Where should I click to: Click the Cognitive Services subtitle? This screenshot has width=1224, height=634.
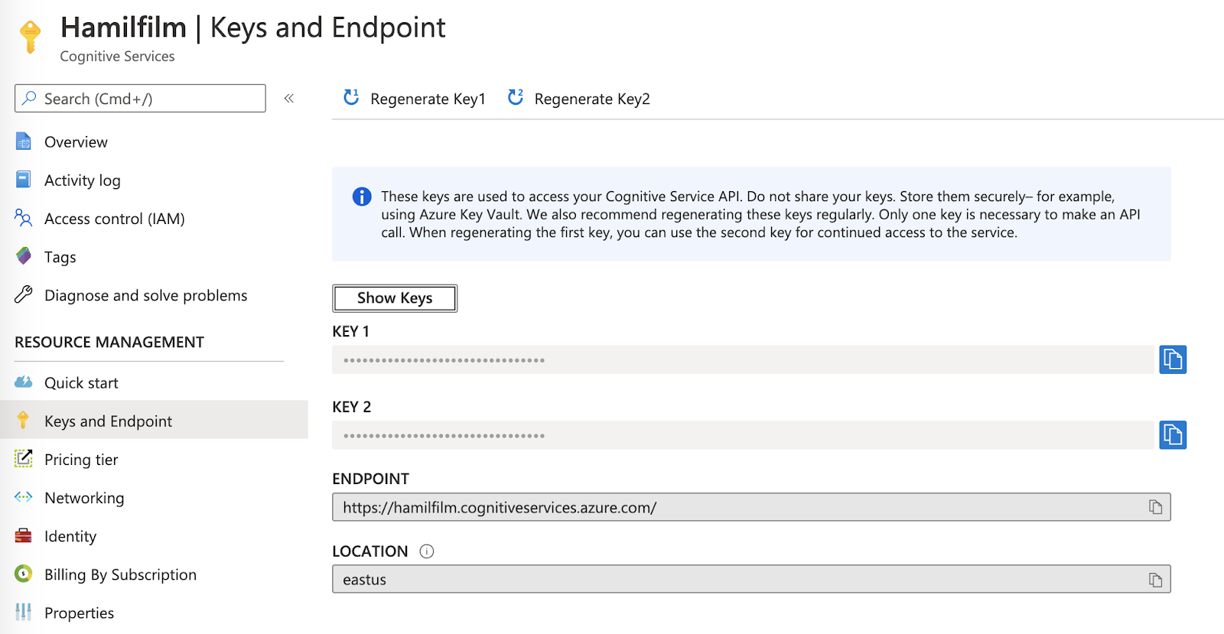117,57
